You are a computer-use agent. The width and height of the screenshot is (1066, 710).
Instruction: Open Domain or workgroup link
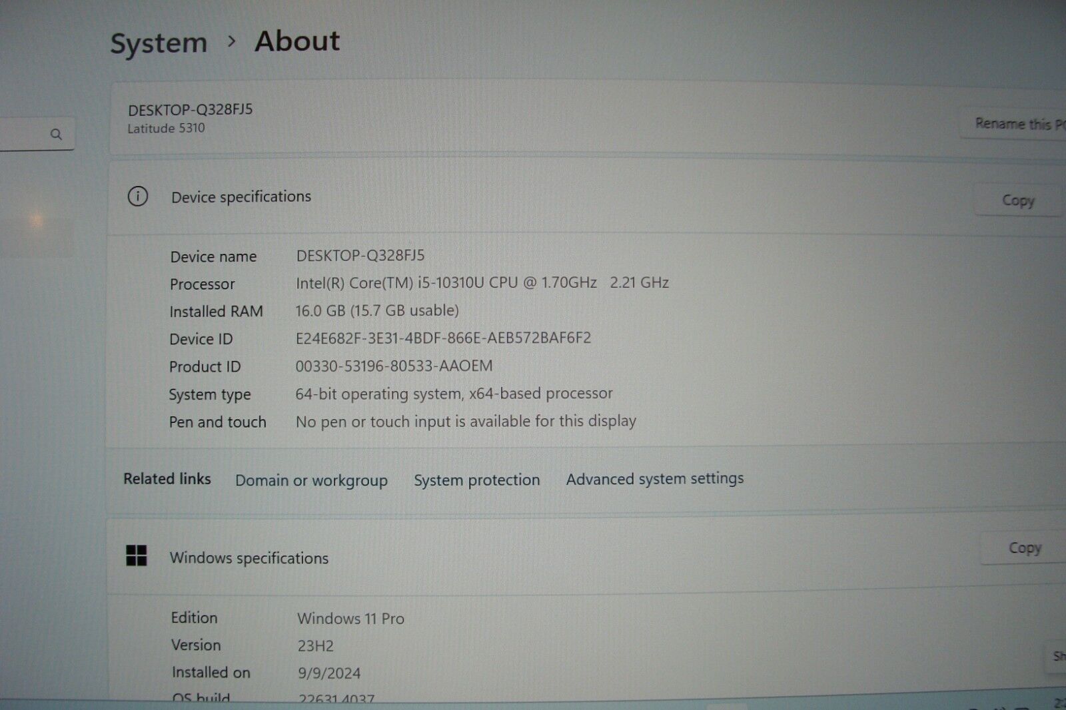(x=311, y=480)
